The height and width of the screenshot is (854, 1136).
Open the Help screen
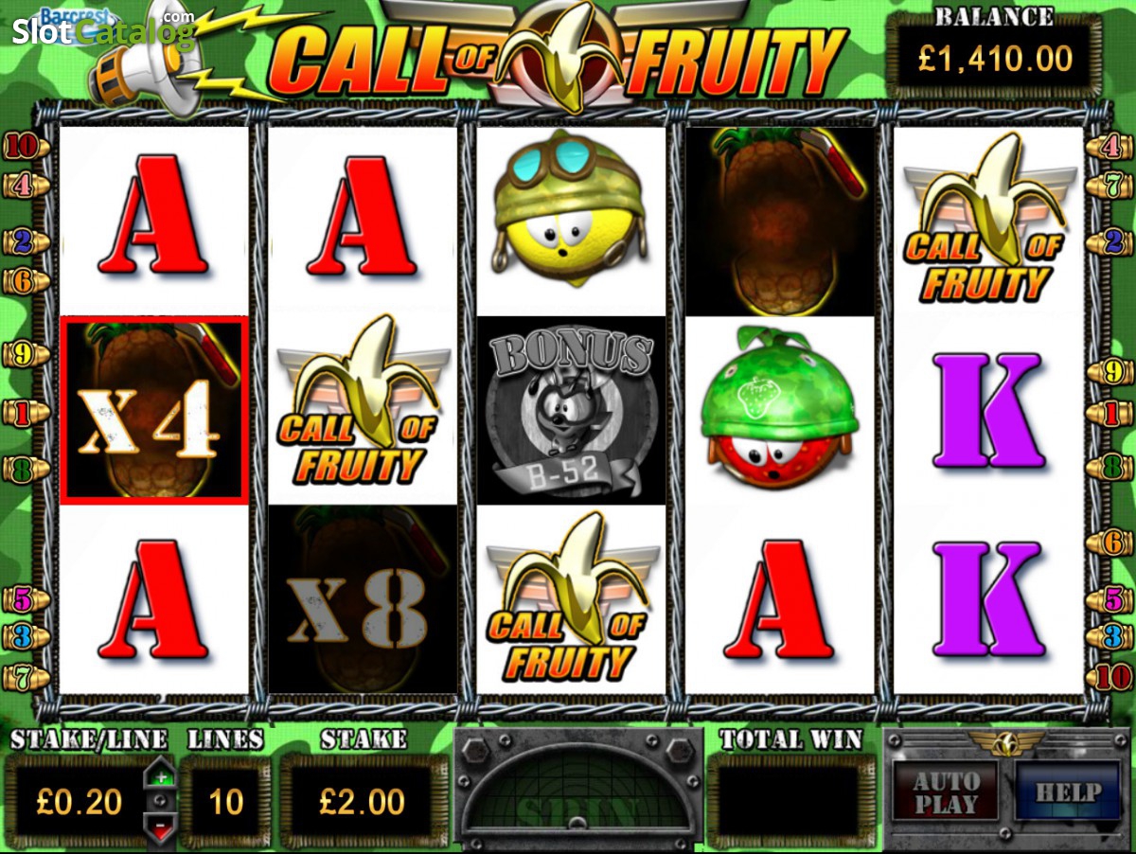point(1067,792)
